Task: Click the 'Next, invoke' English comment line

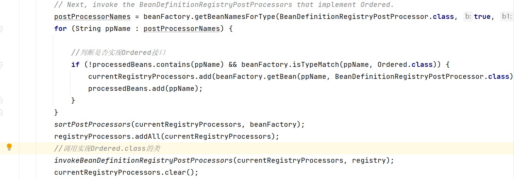Action: click(x=224, y=5)
